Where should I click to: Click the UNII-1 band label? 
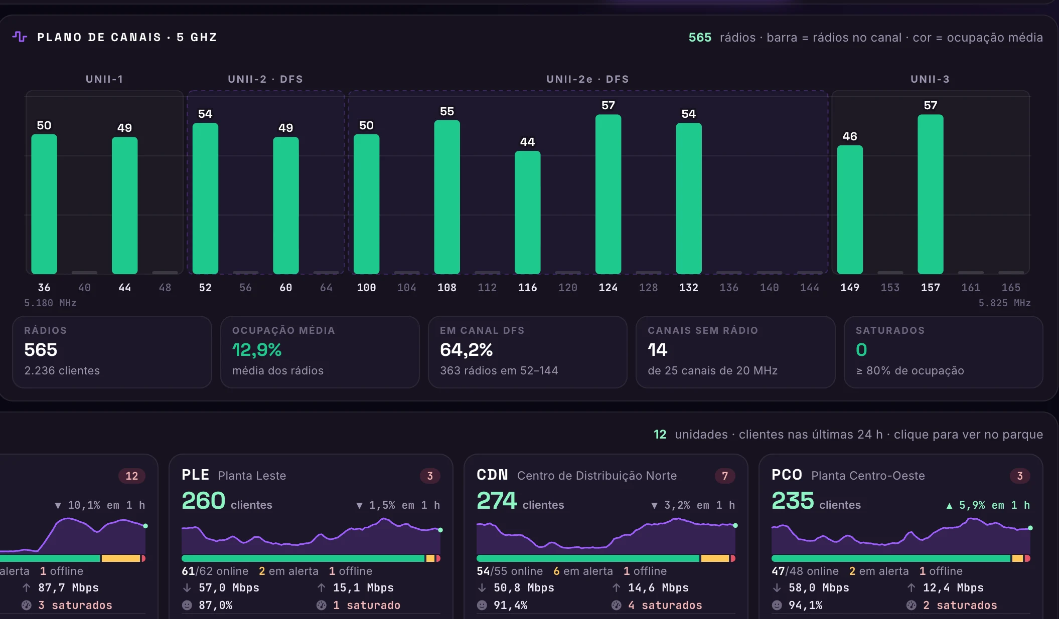tap(104, 79)
